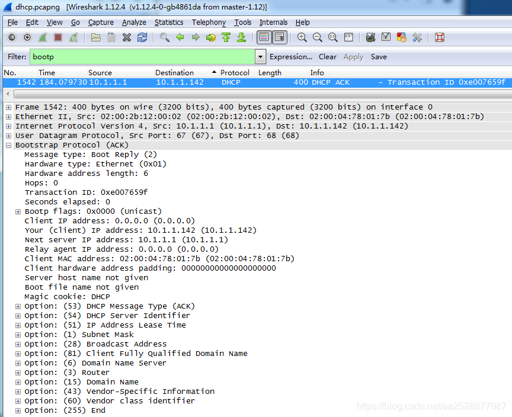The width and height of the screenshot is (512, 417).
Task: Open capture options toolbar icon
Action: (x=27, y=37)
